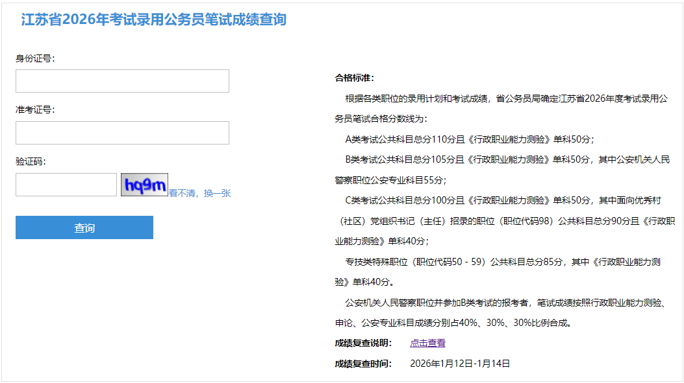This screenshot has height=383, width=684.
Task: Click the 身份证号 field label
Action: (35, 58)
